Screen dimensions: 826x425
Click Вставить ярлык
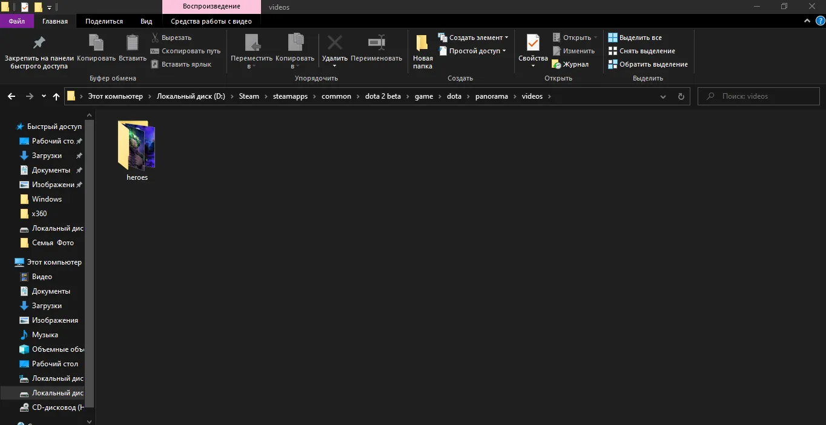click(181, 64)
